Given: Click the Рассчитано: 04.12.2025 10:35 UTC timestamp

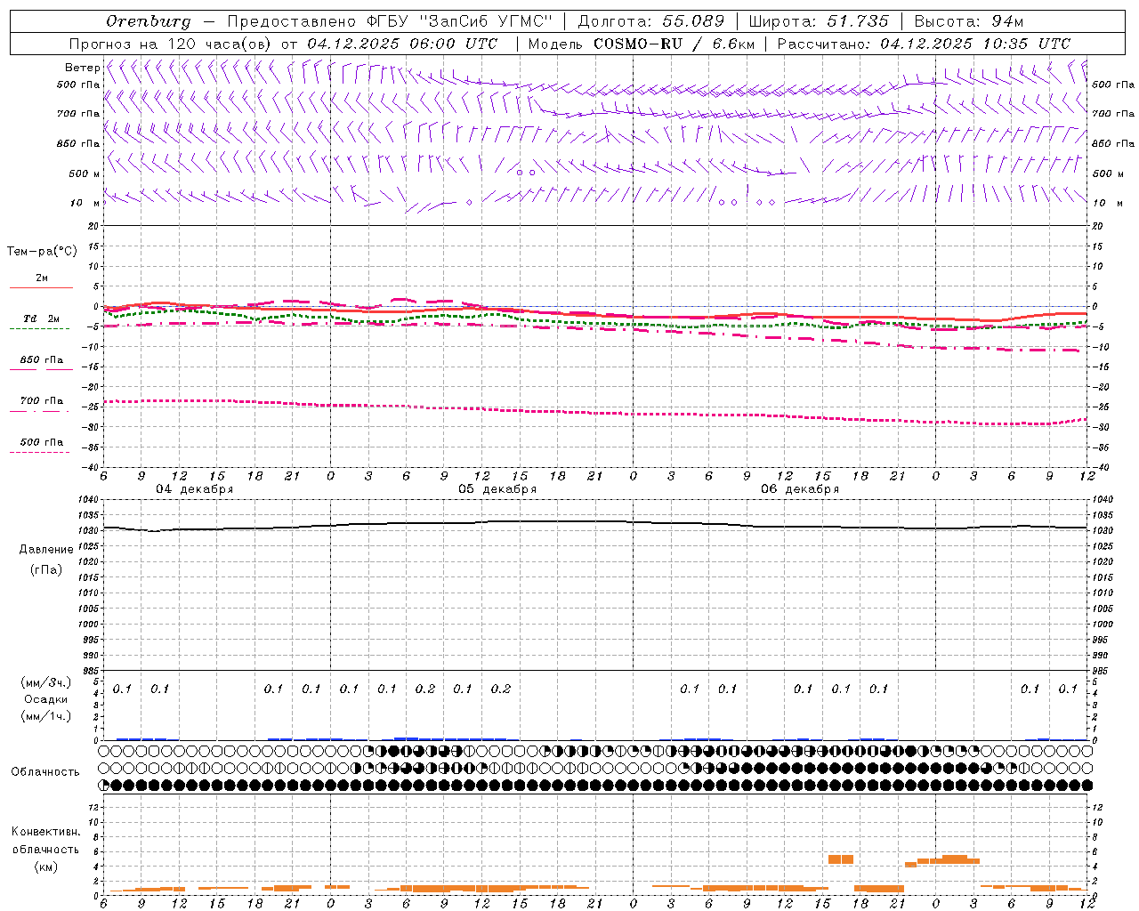Looking at the screenshot, I should [x=924, y=44].
